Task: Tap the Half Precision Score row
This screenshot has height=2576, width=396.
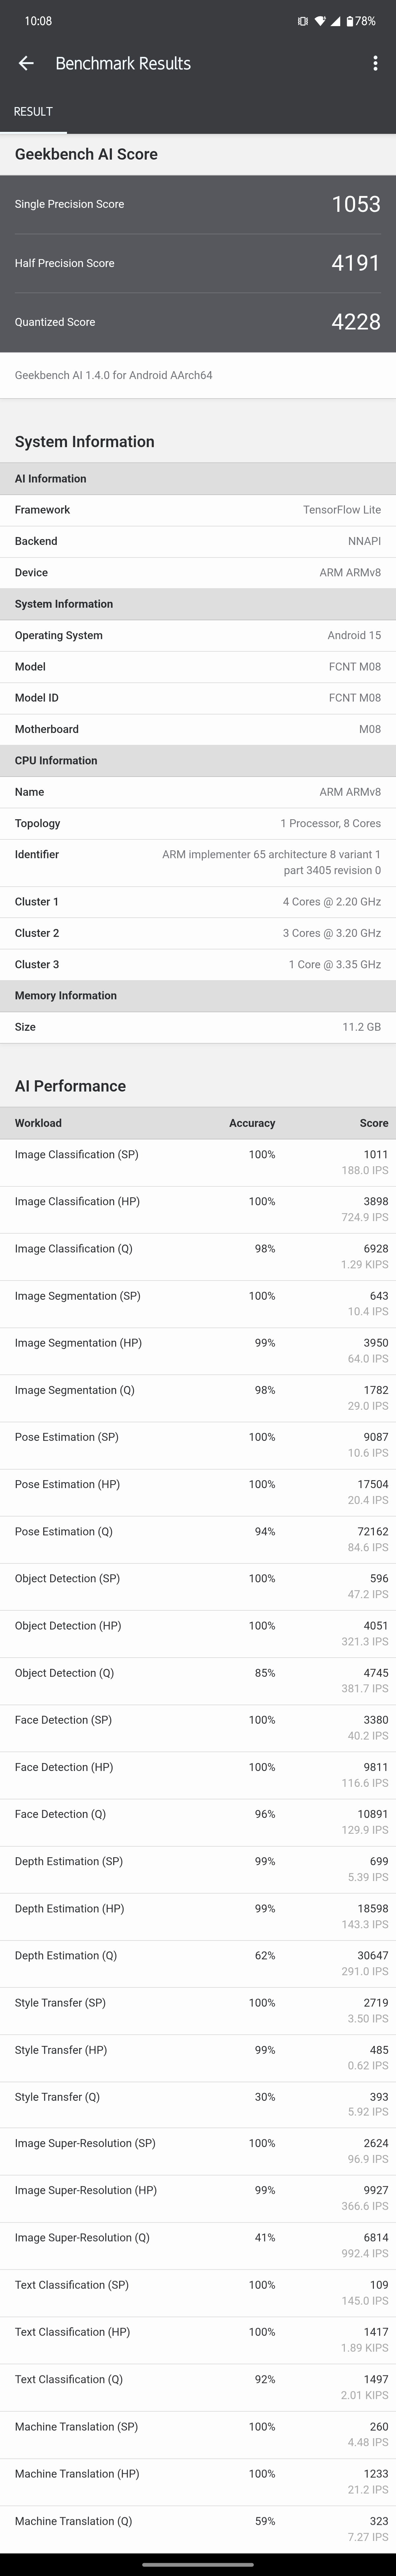Action: coord(197,263)
